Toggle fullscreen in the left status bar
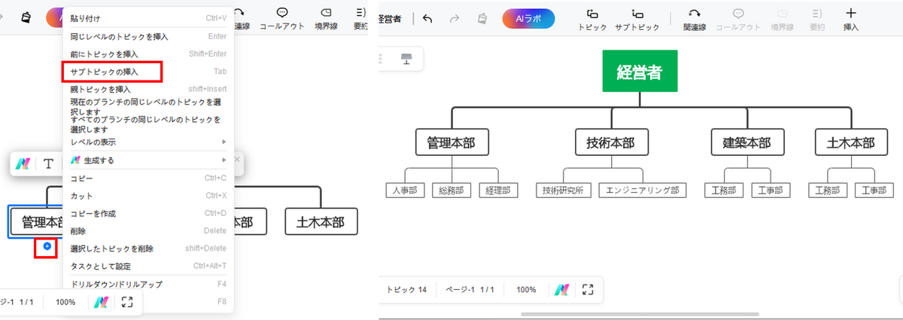The width and height of the screenshot is (903, 320). pos(127,301)
